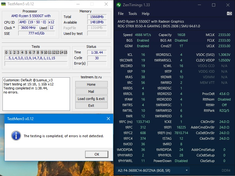Click the tPHYRDL value 28
This screenshot has height=176, width=235.
181,155
